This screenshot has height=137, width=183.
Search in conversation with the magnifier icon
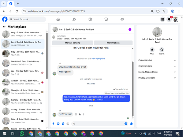click(x=162, y=50)
